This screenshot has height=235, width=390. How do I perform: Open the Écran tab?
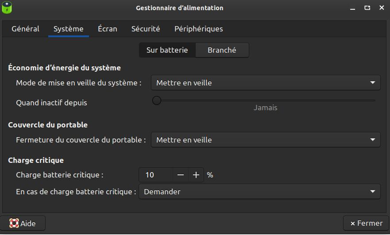point(108,29)
